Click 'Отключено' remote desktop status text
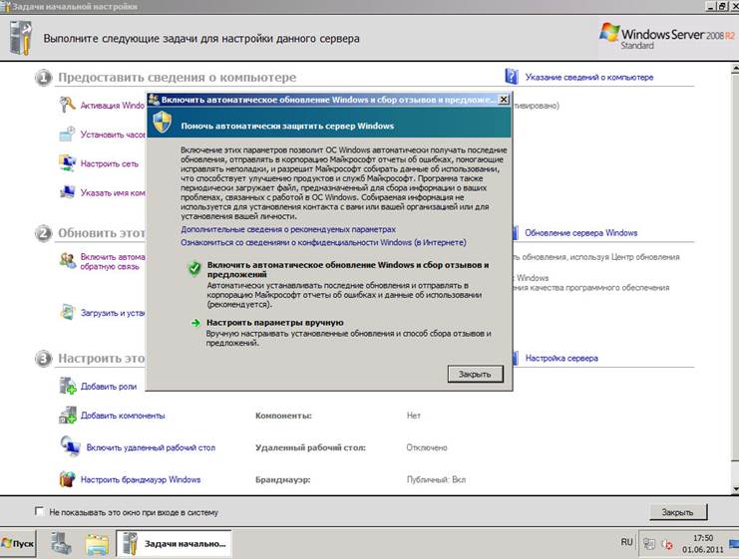 tap(427, 447)
